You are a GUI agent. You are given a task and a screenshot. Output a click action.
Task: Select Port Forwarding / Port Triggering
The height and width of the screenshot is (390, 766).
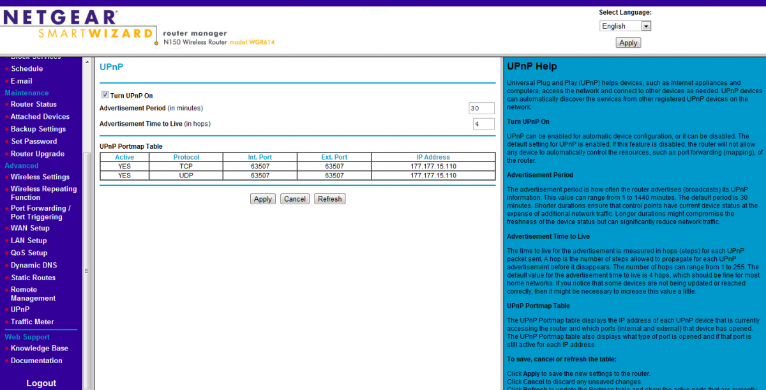(x=40, y=213)
